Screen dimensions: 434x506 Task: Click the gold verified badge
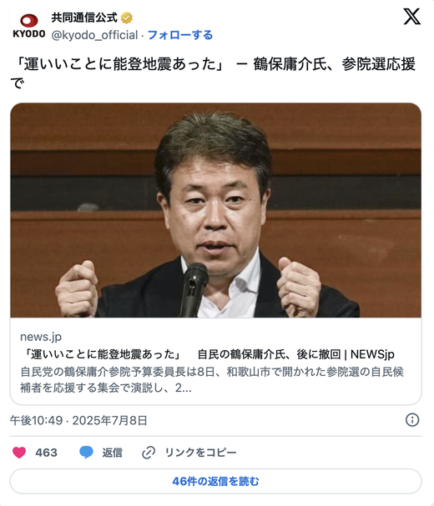(126, 18)
